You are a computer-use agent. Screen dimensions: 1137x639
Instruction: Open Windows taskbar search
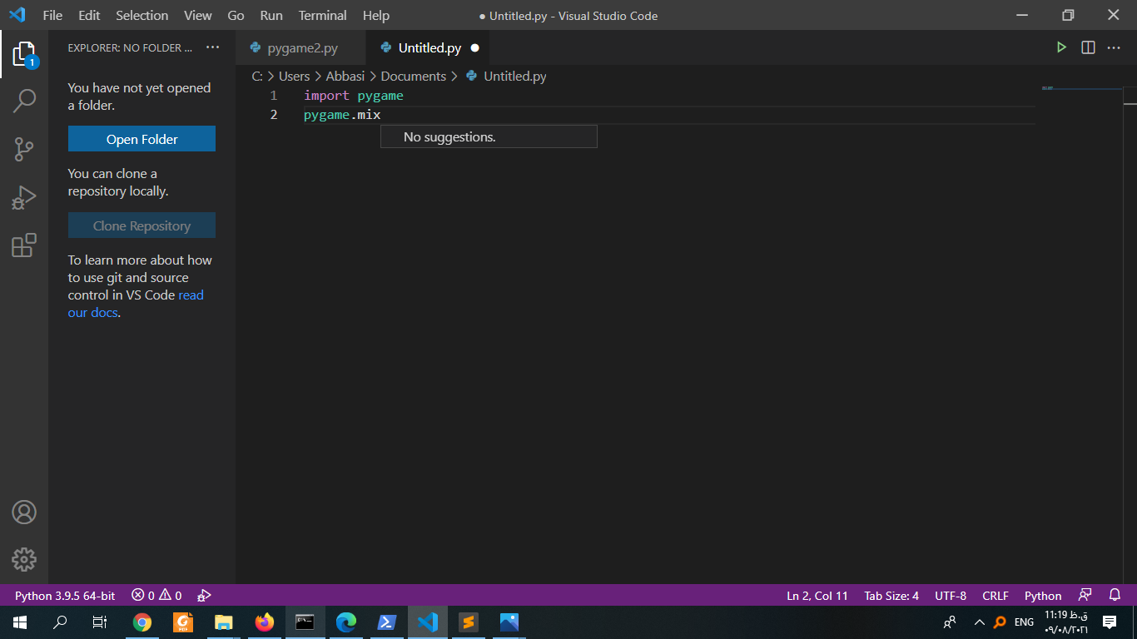60,622
